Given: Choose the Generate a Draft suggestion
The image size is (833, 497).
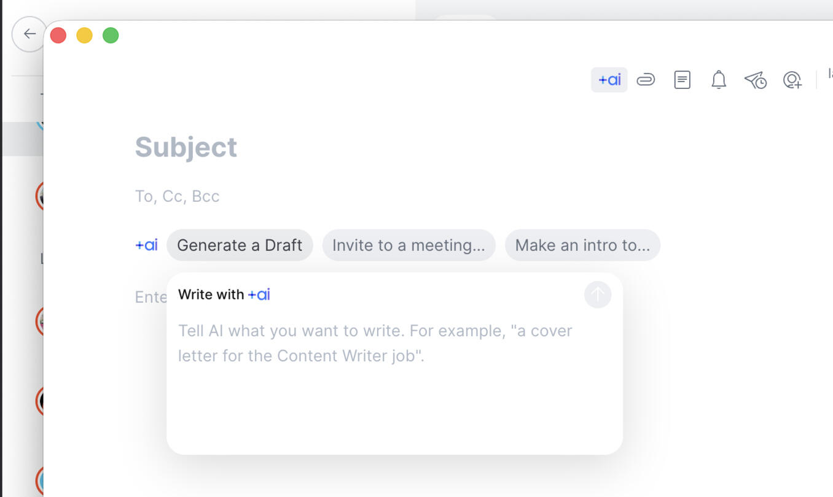Looking at the screenshot, I should point(240,245).
